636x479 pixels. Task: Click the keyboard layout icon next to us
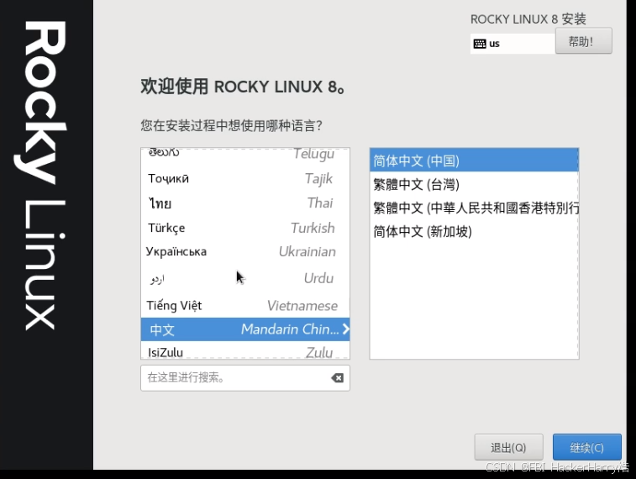tap(480, 44)
